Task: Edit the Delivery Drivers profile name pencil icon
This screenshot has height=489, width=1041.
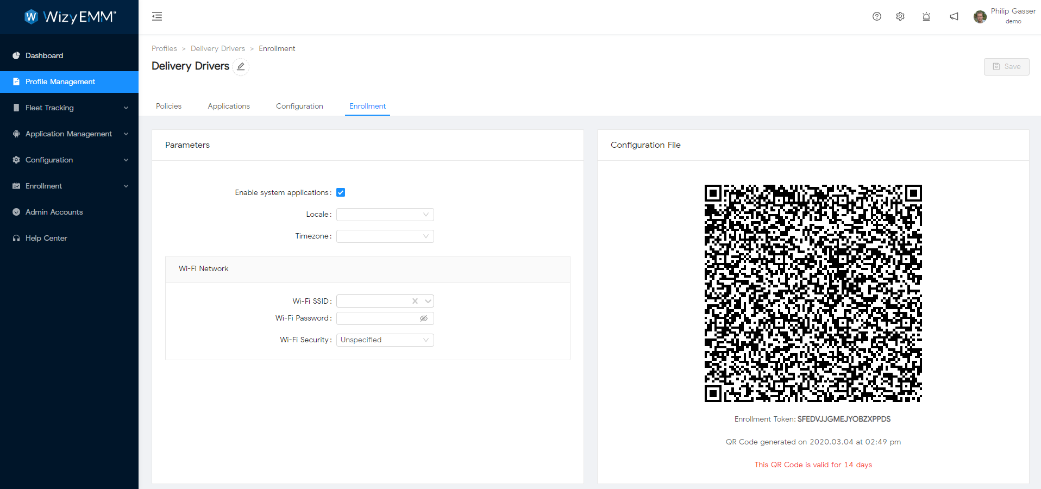Action: tap(241, 66)
